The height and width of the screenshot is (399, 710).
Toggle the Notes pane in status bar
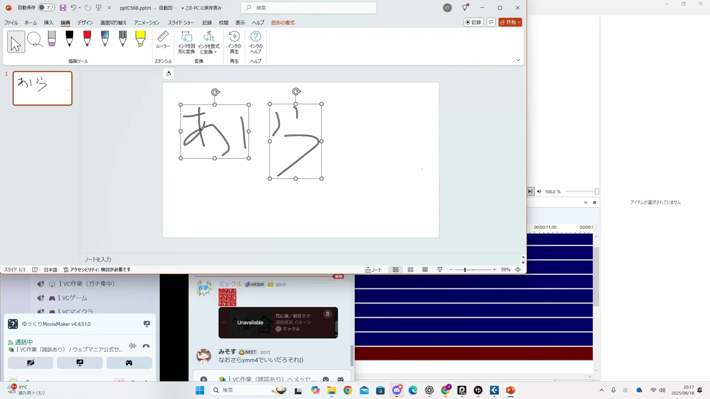click(373, 270)
